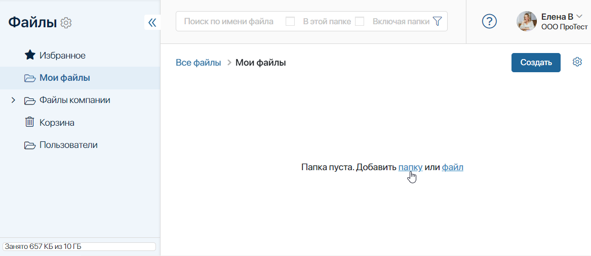Screen dimensions: 591x256
Task: Focus the file name search field
Action: pyautogui.click(x=229, y=21)
